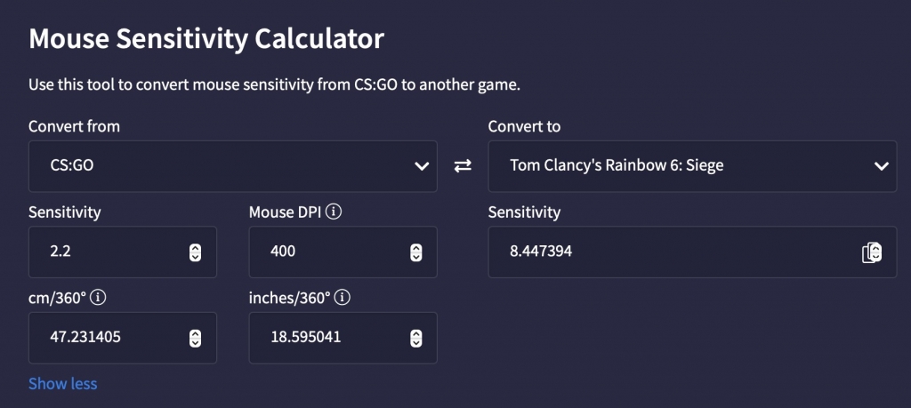Expand the Tom Clancy's Rainbow 6: Siege dropdown
The image size is (911, 408).
click(x=692, y=166)
